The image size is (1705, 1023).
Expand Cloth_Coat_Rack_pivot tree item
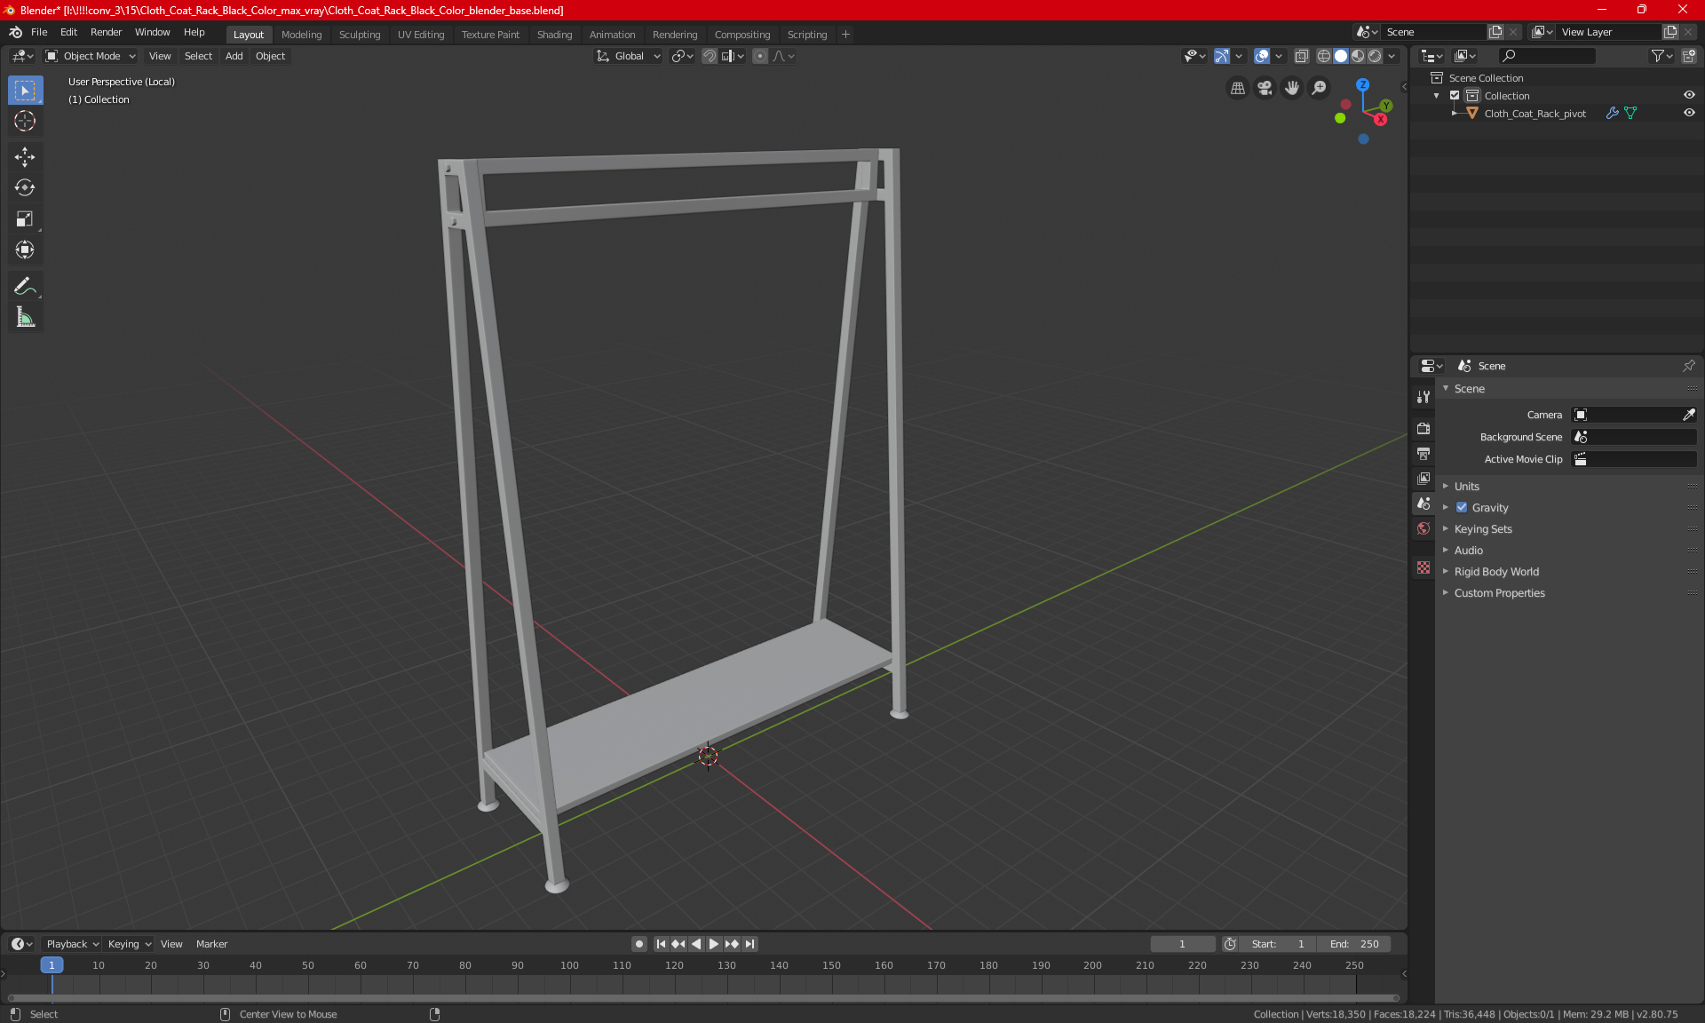pos(1454,114)
